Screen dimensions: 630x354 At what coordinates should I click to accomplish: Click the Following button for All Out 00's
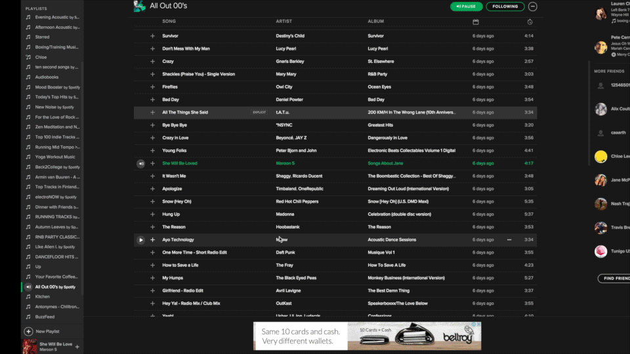pos(505,7)
